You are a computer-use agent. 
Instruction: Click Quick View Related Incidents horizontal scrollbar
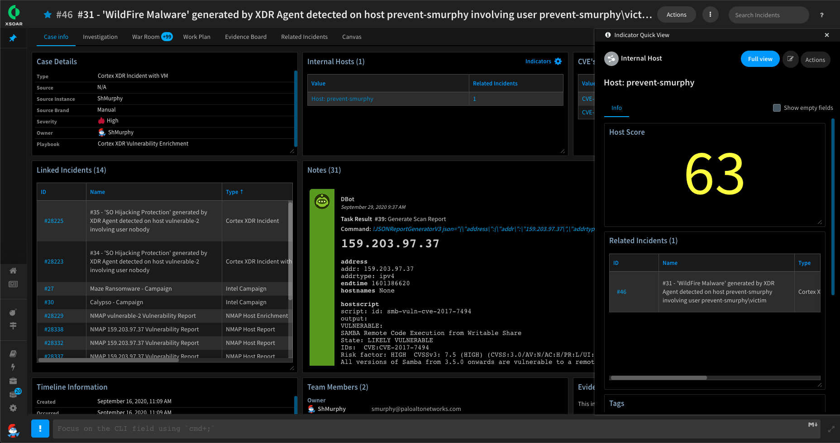[659, 378]
